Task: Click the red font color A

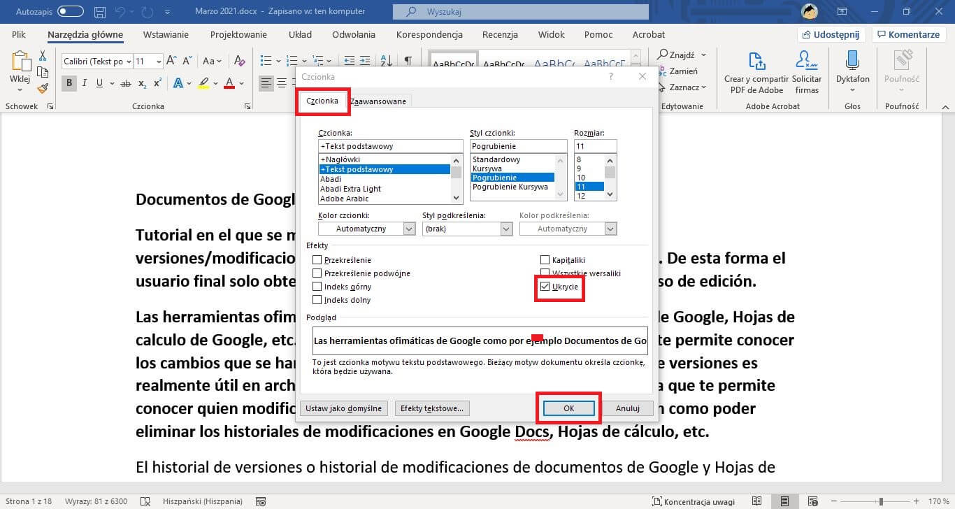Action: [229, 83]
